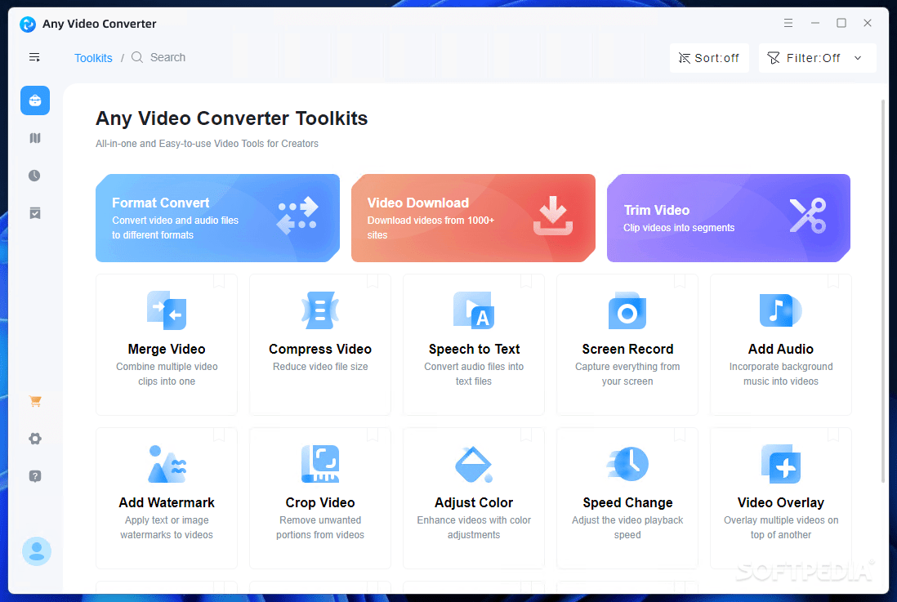Click the Add Watermark icon
The height and width of the screenshot is (602, 897).
167,464
